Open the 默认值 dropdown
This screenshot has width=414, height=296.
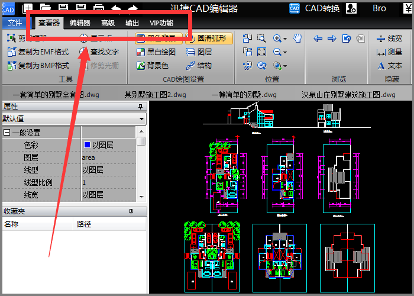tap(142, 119)
